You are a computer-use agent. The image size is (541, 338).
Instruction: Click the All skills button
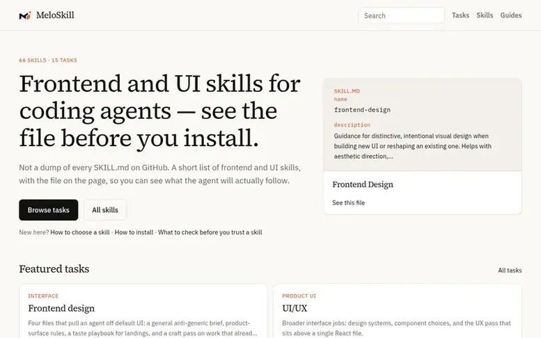[105, 210]
